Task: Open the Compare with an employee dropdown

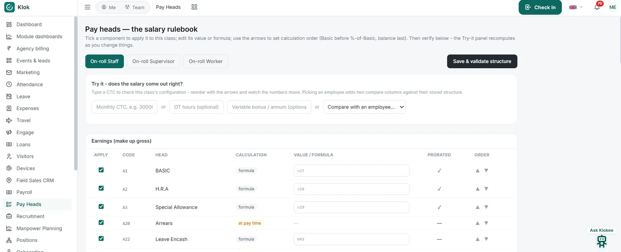Action: (x=364, y=107)
